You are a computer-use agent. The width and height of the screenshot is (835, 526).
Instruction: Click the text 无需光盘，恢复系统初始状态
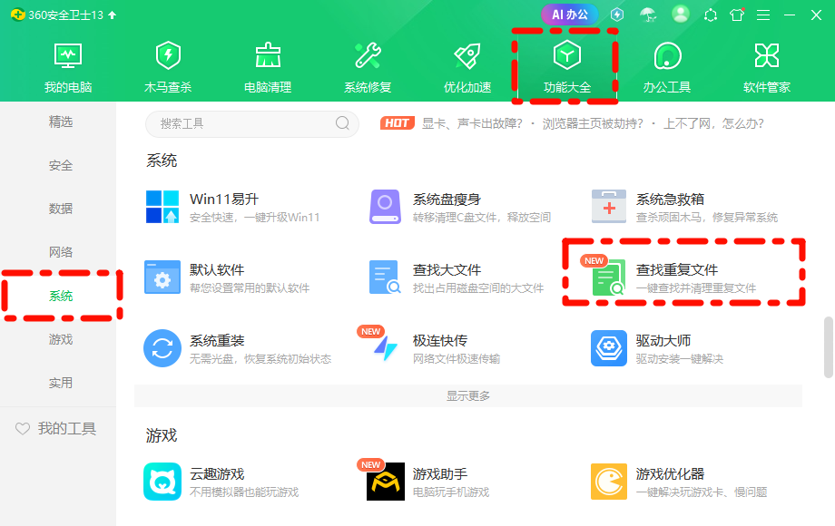coord(260,359)
